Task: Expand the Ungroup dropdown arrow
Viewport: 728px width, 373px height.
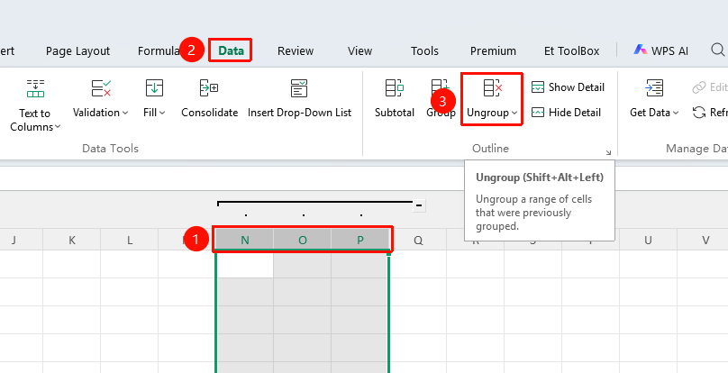Action: [514, 113]
